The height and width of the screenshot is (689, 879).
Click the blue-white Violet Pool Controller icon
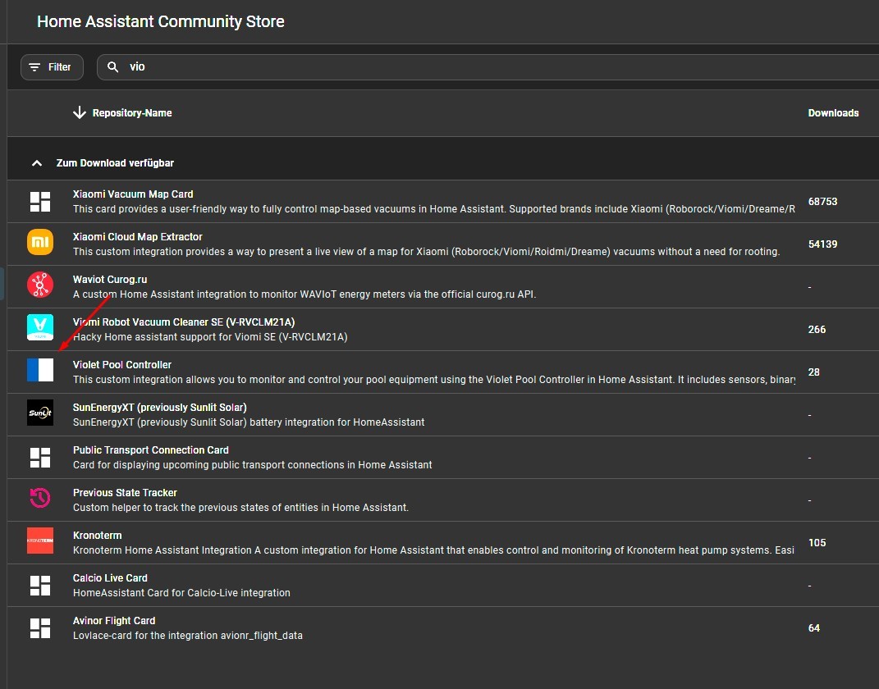click(39, 370)
